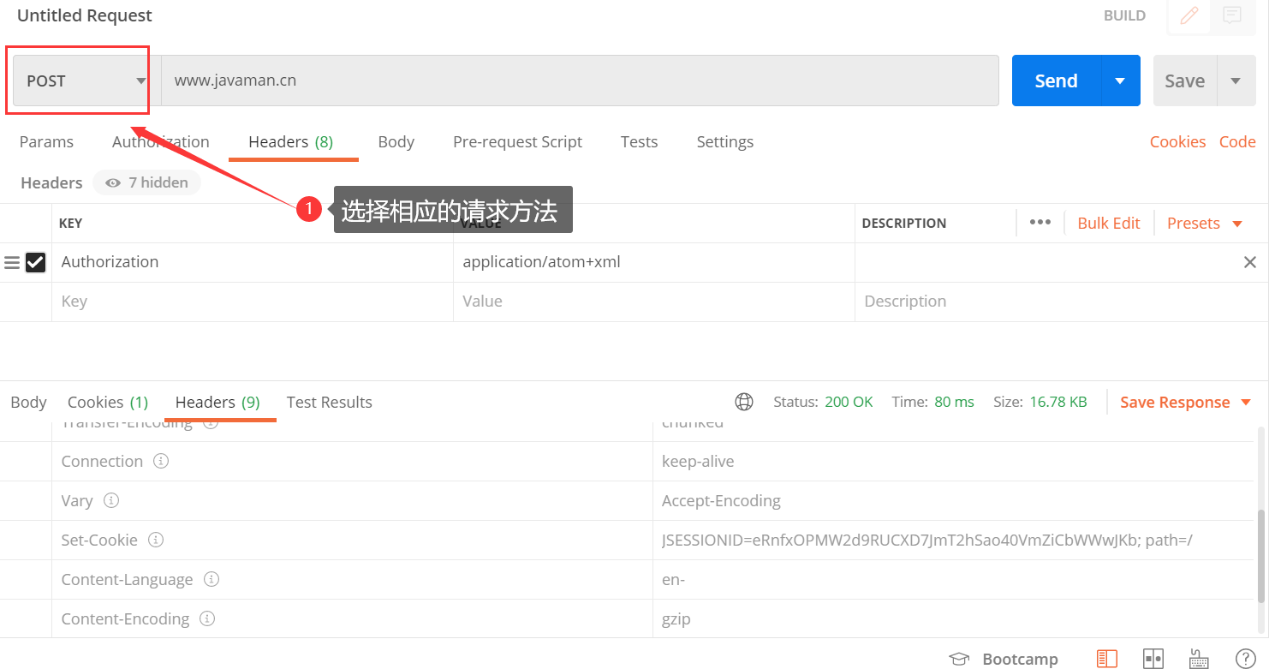Open the Save Response dropdown
1269x669 pixels.
pos(1186,403)
